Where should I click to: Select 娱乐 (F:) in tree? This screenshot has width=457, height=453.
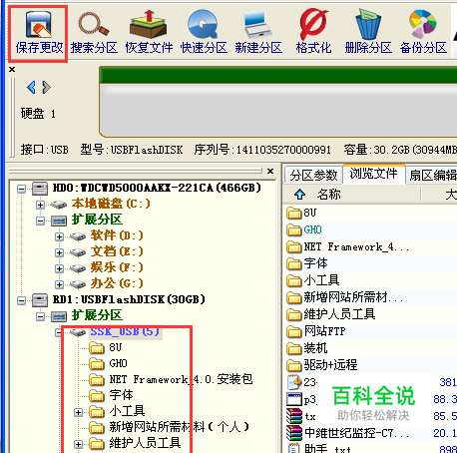click(x=117, y=267)
